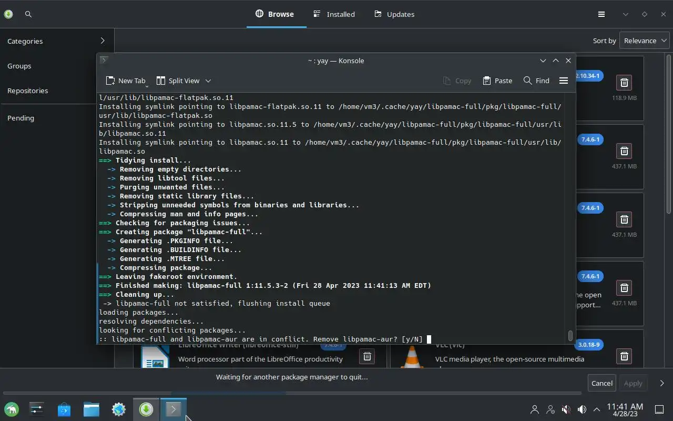The image size is (673, 421).
Task: Click the Apply button in Pamac
Action: coord(633,383)
